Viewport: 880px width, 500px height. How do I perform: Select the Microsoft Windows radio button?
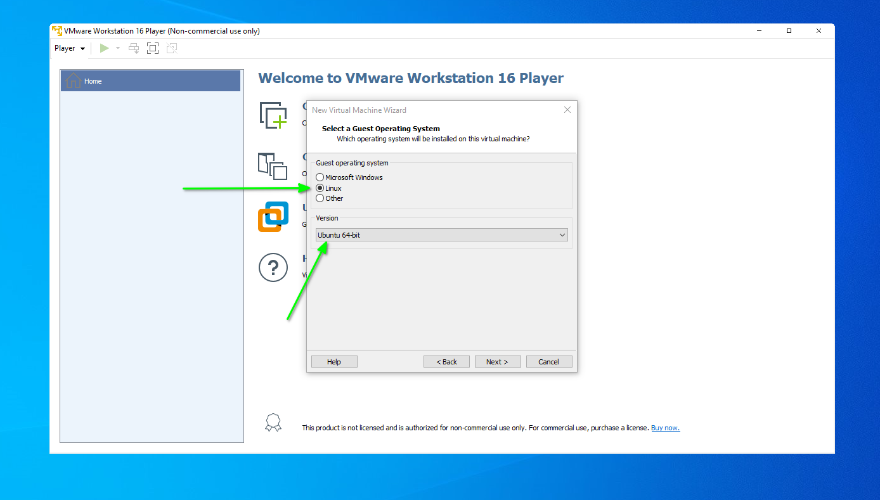[320, 177]
